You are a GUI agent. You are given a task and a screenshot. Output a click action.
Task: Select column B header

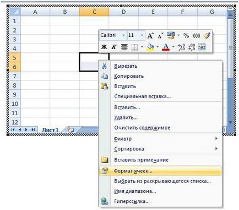click(64, 12)
